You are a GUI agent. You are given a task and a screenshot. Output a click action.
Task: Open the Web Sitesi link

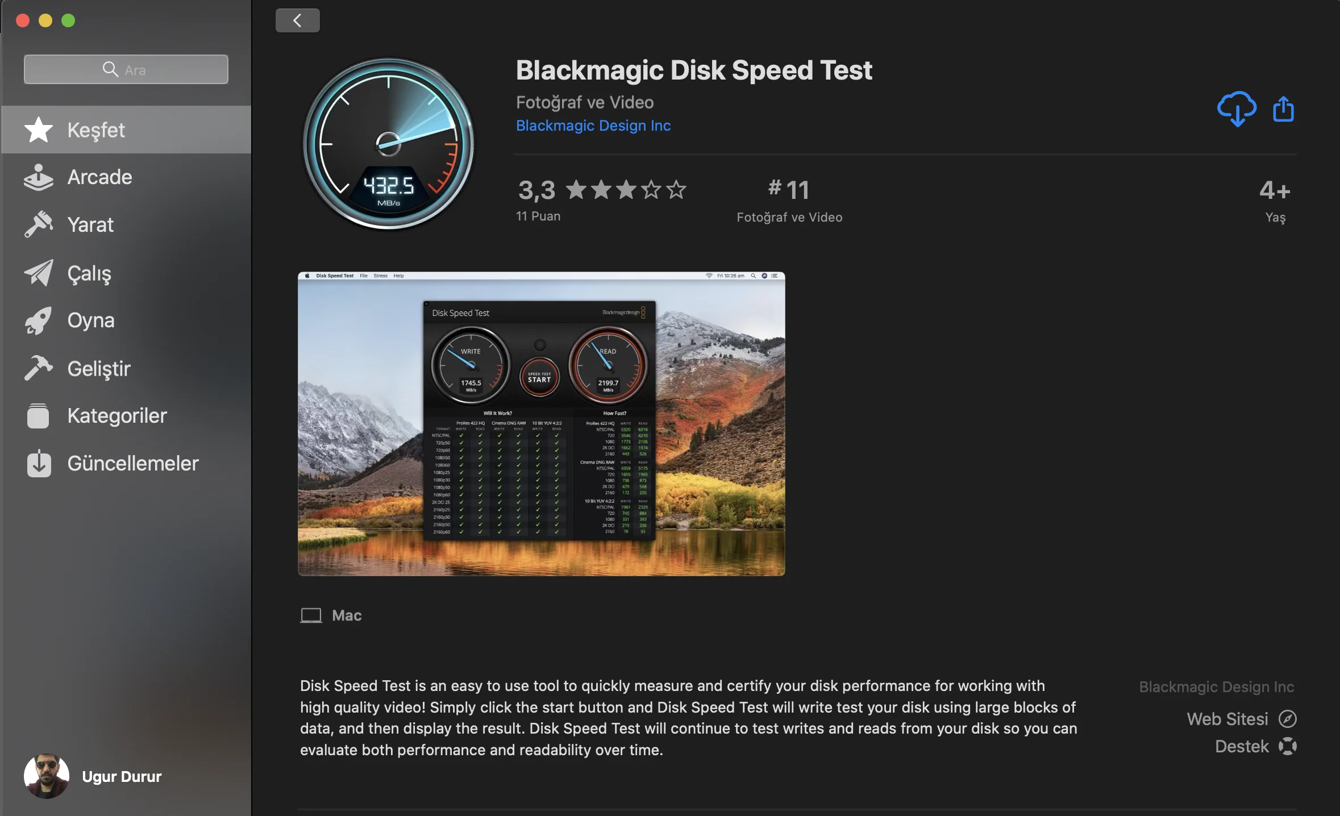click(x=1241, y=719)
